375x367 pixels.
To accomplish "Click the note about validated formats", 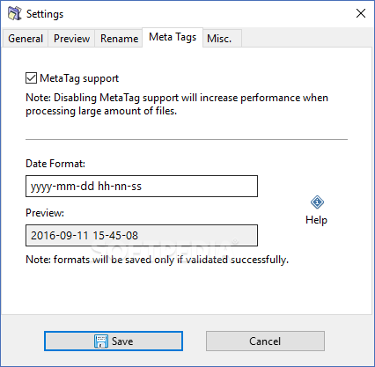I will click(x=158, y=260).
